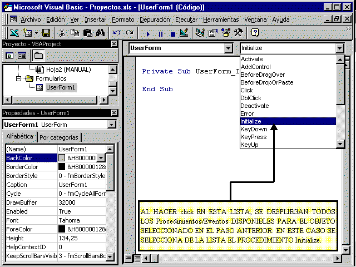Open the Insertar menu
Image resolution: width=356 pixels, height=267 pixels.
click(95, 20)
